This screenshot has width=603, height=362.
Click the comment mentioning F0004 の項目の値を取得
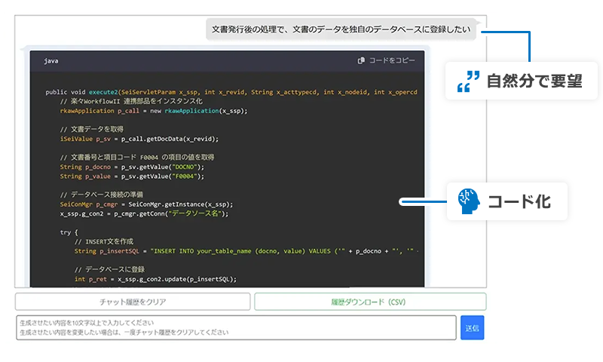pos(137,158)
